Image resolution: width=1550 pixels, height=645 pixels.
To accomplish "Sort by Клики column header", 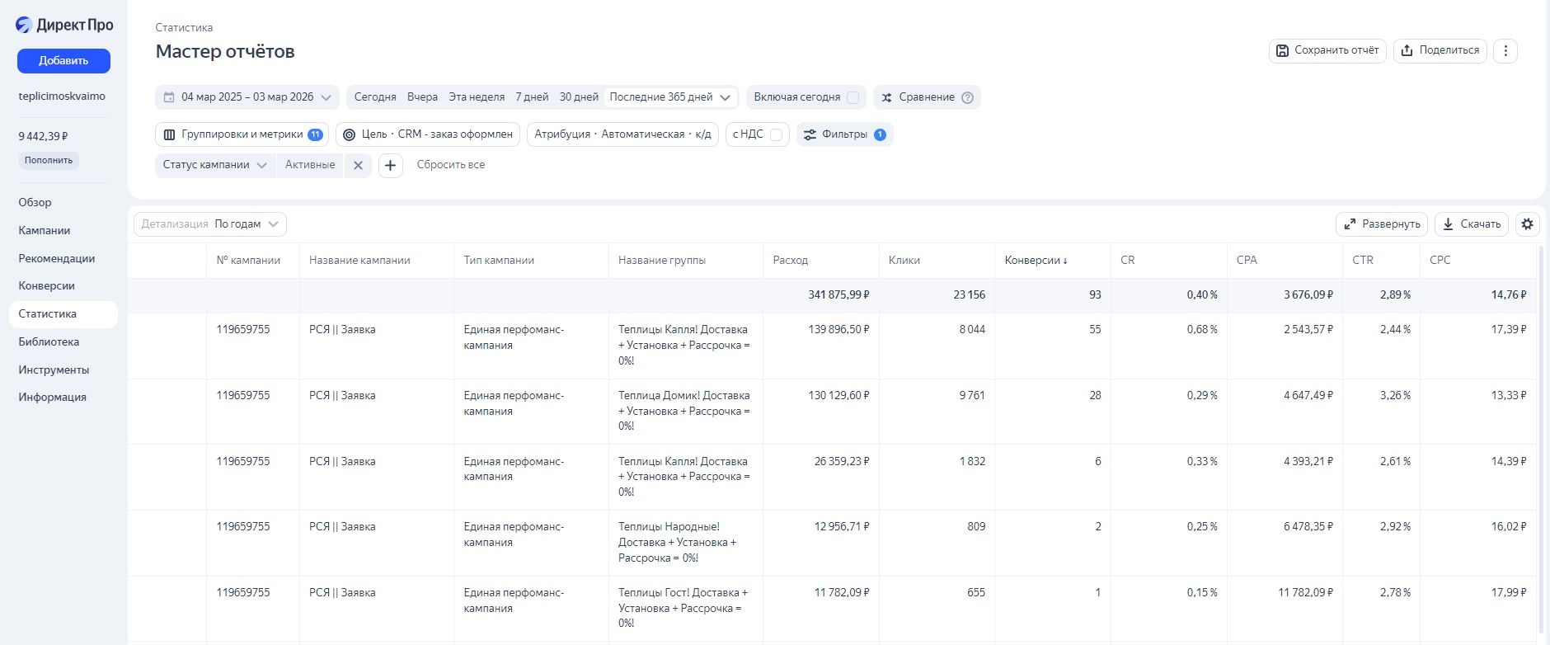I will [904, 261].
